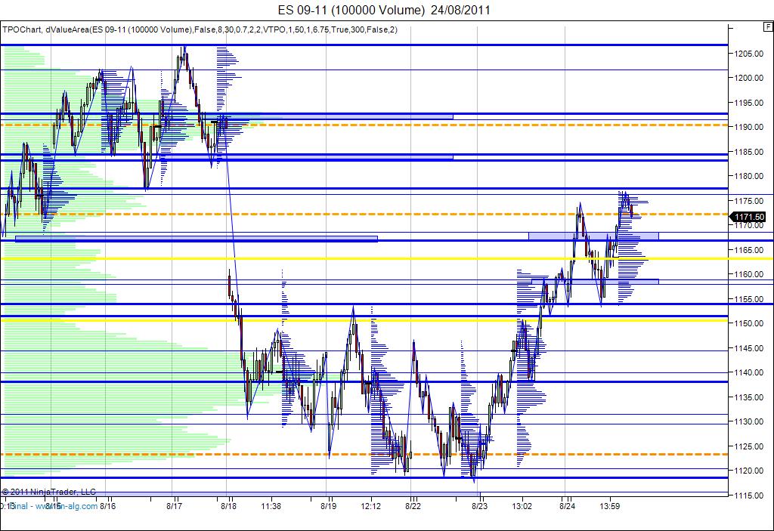The image size is (774, 531).
Task: Click the 11:38 time label
Action: pyautogui.click(x=271, y=506)
